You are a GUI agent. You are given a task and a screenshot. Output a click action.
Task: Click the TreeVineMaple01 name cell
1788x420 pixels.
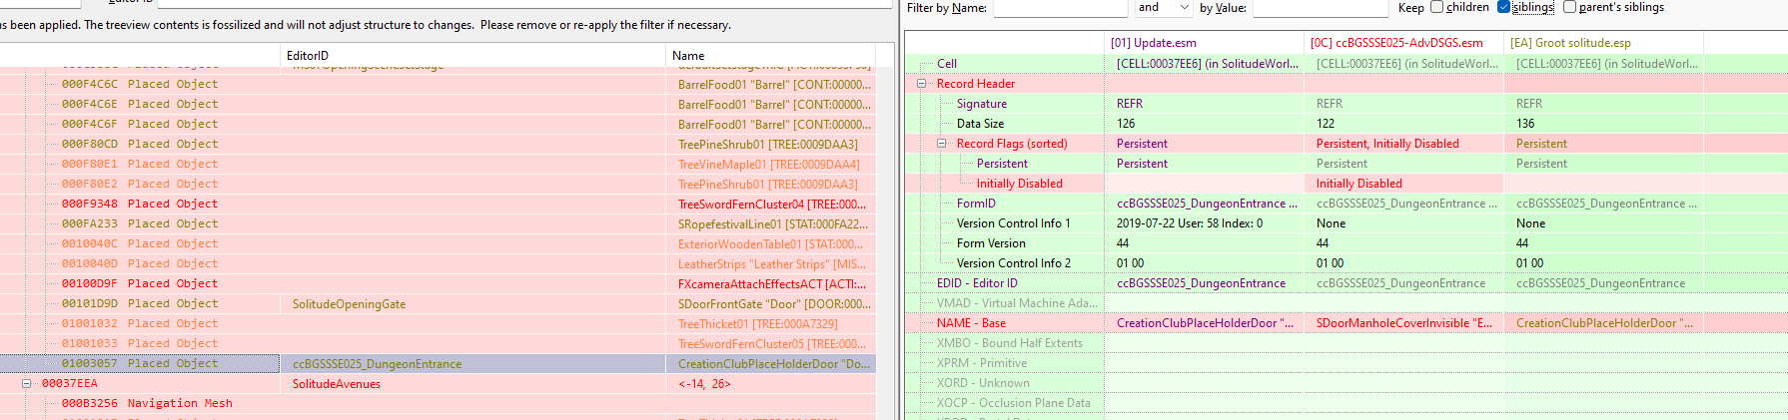pyautogui.click(x=768, y=165)
